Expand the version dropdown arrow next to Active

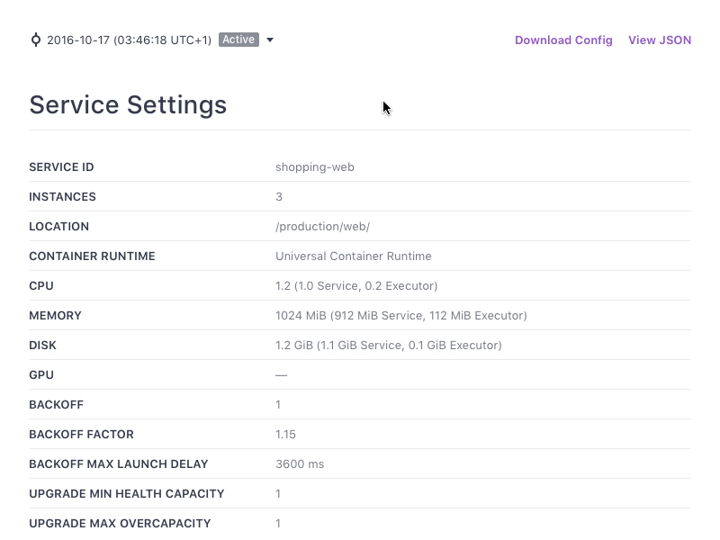coord(271,40)
